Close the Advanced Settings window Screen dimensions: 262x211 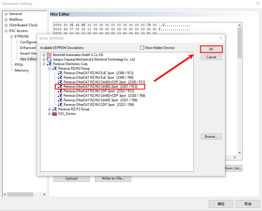(x=258, y=3)
